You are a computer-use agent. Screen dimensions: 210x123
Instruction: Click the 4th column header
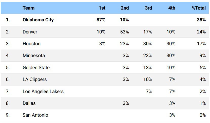(172, 8)
